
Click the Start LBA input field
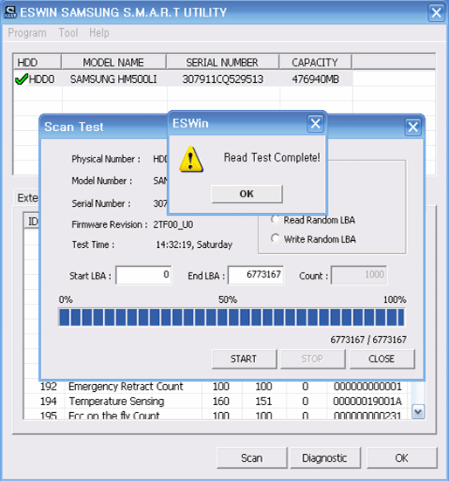(143, 275)
